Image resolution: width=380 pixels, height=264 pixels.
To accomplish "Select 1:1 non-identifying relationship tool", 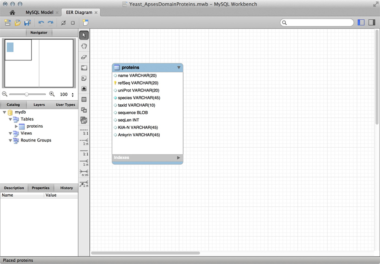I will coord(84,132).
